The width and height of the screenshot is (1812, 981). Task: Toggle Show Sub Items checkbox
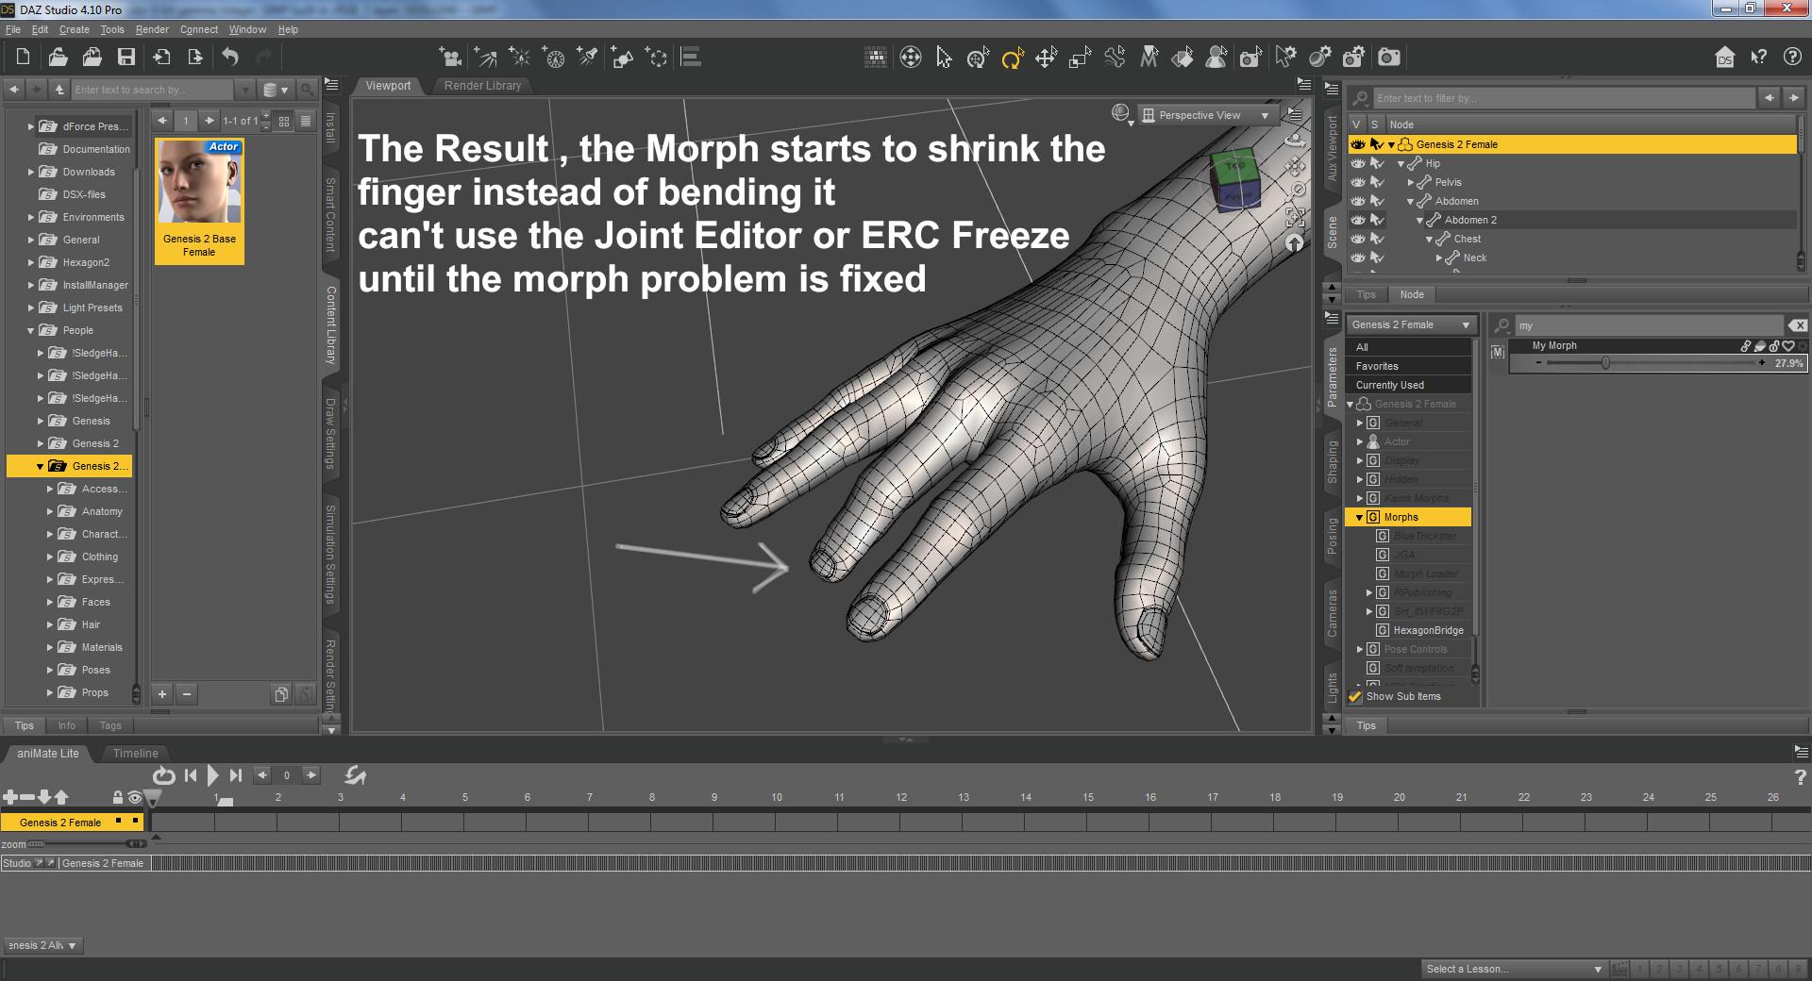coord(1356,697)
